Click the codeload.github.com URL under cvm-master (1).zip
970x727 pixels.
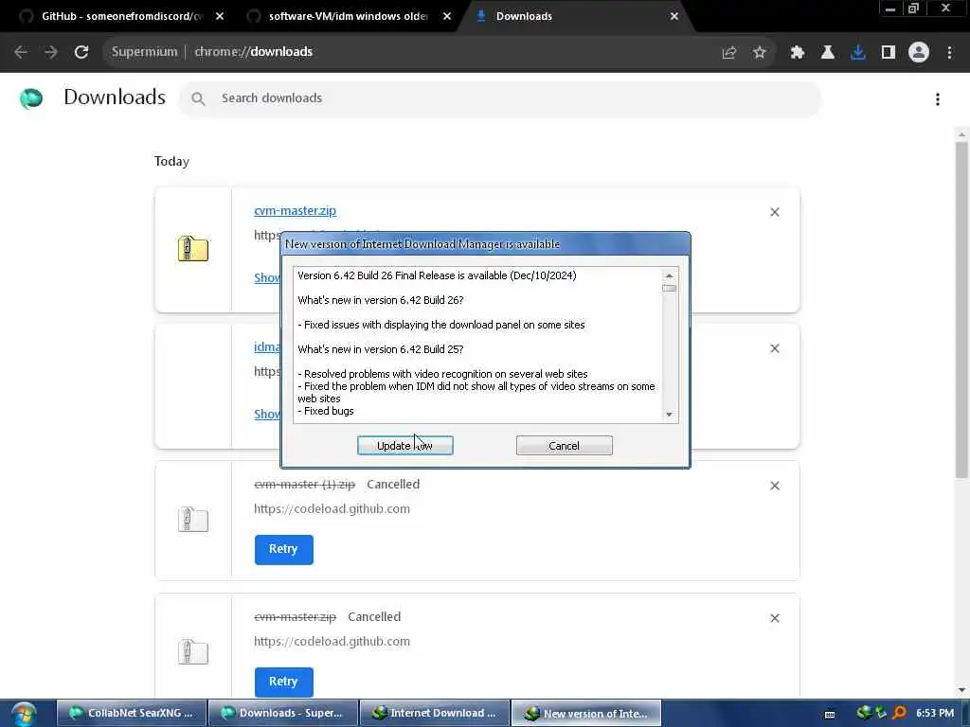(x=332, y=508)
